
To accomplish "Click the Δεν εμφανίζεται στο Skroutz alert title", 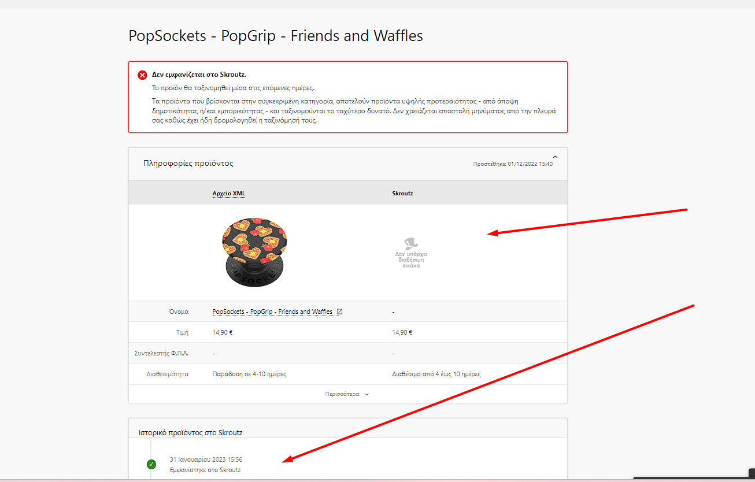I will (199, 75).
